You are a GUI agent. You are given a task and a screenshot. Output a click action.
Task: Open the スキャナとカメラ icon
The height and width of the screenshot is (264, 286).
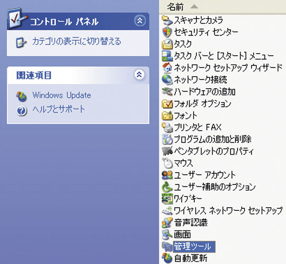[x=167, y=20]
